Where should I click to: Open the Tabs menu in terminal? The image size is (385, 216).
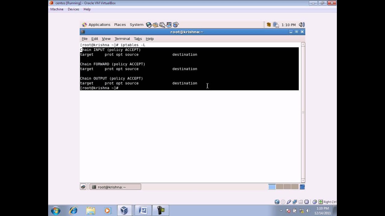point(138,39)
